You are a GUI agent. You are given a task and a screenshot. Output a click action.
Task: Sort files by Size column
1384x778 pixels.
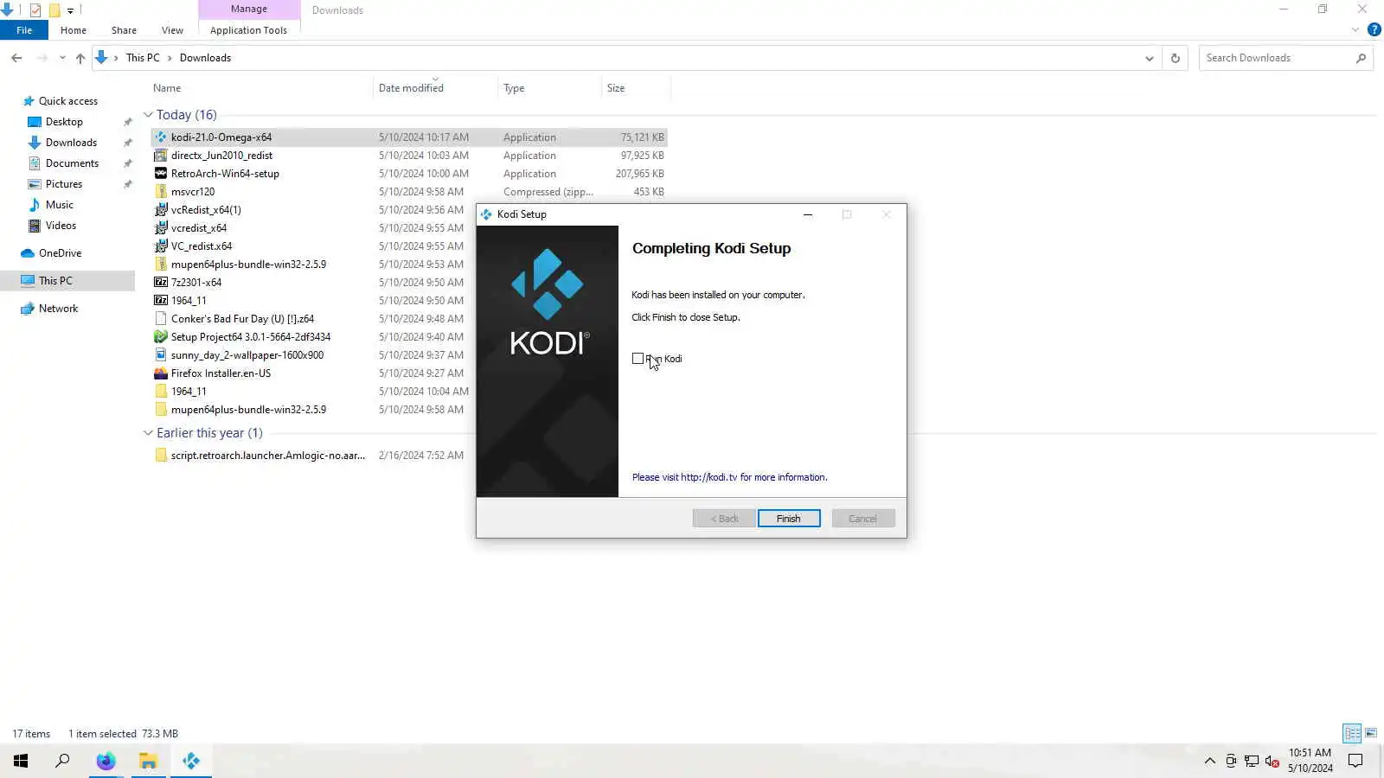point(616,88)
